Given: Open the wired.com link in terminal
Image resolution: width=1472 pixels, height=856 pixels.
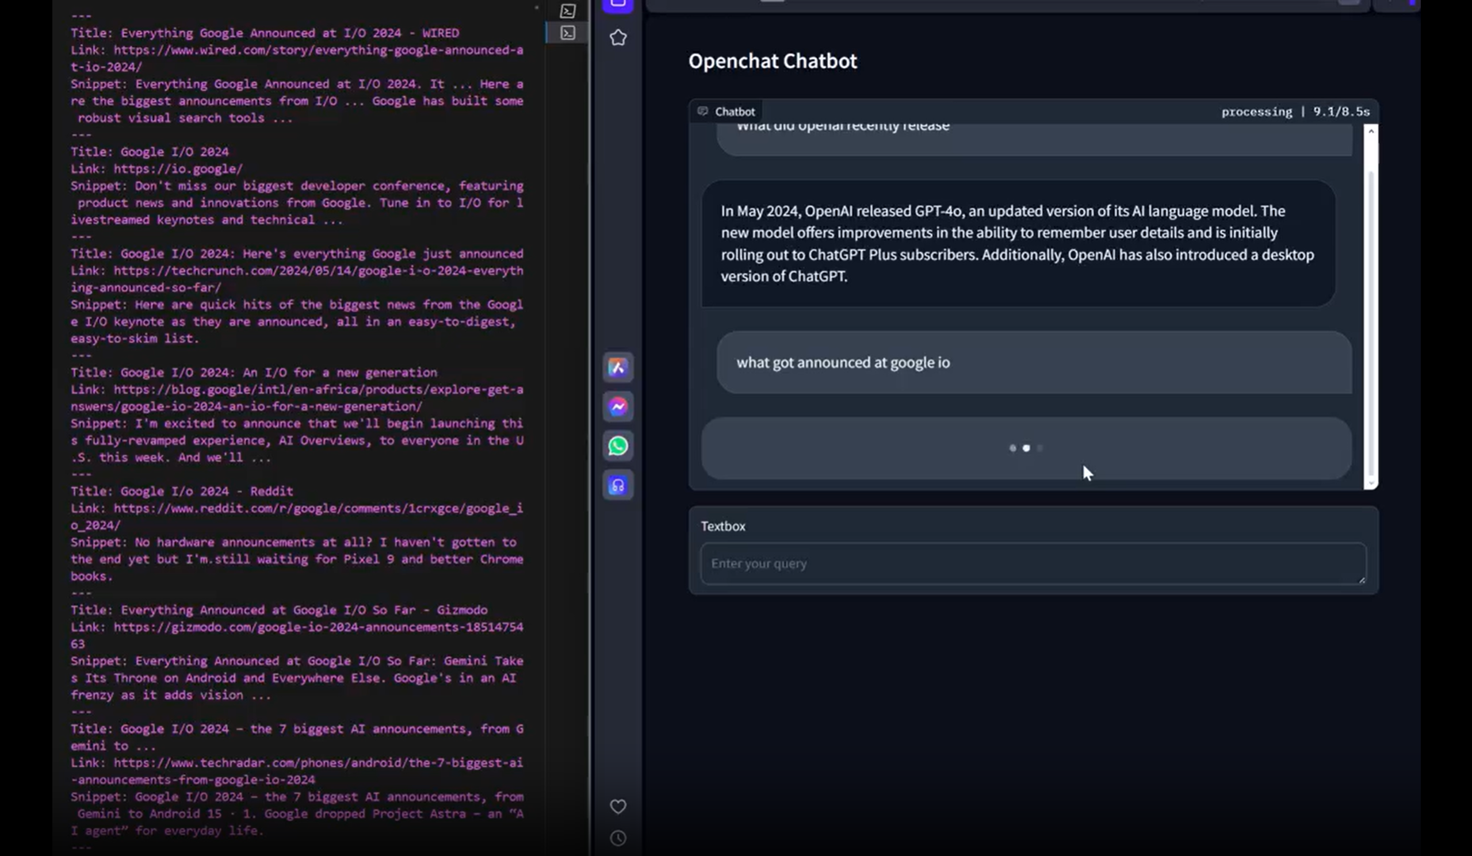Looking at the screenshot, I should click(x=297, y=59).
